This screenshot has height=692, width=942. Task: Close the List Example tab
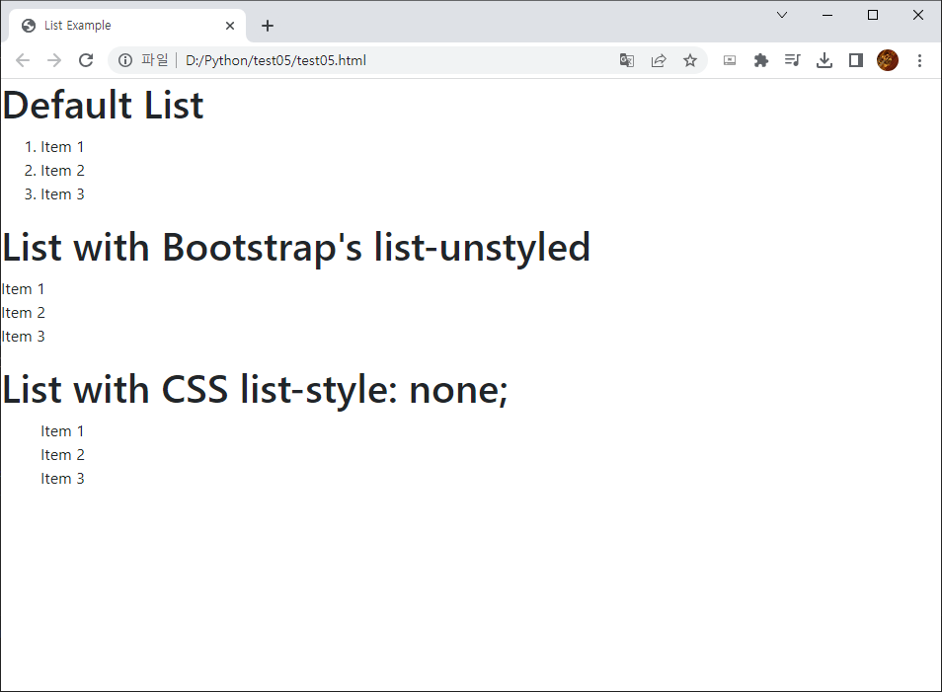coord(229,26)
